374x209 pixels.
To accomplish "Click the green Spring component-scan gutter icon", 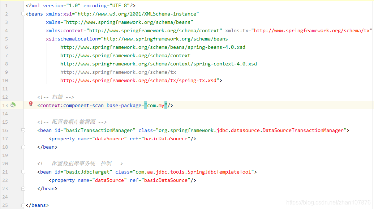I will [x=13, y=105].
